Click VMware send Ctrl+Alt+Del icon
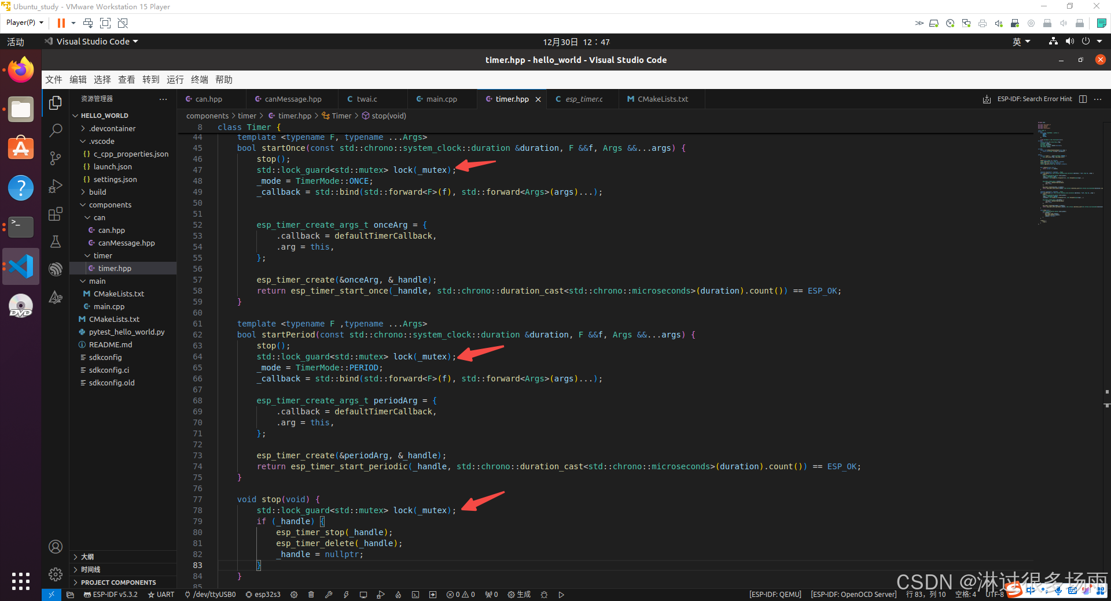Viewport: 1111px width, 601px height. pyautogui.click(x=88, y=23)
